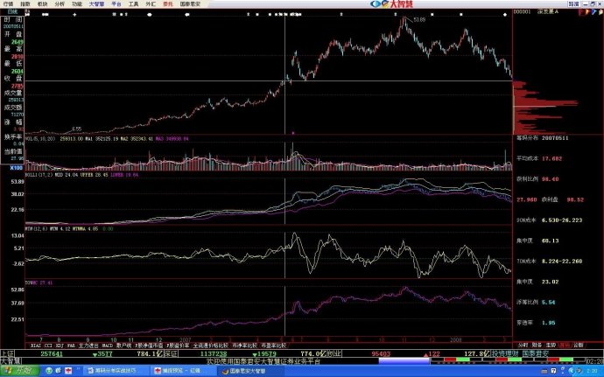
Task: Open the 国泰君安大智慧 taskbar item
Action: (243, 370)
